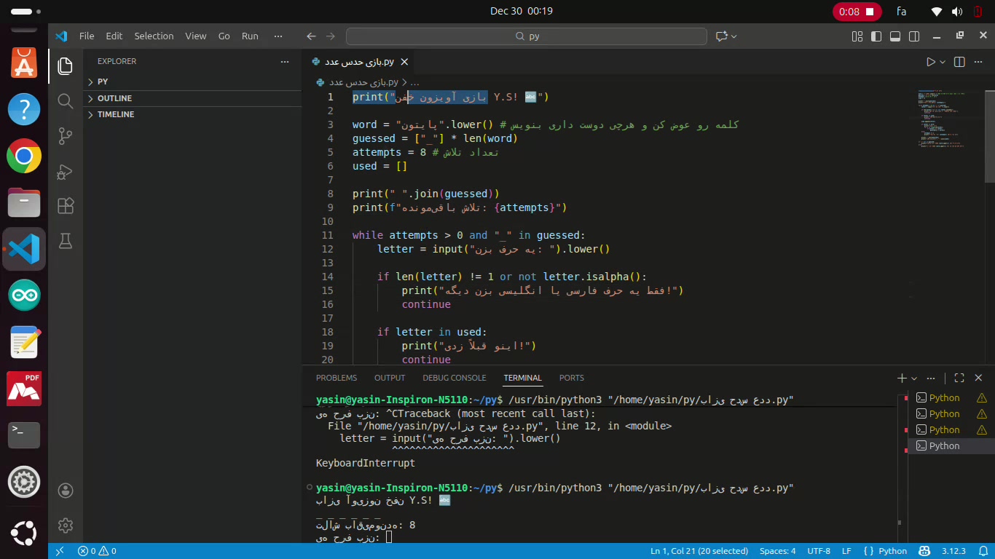
Task: Open Manage gear in activity bar
Action: pos(66,525)
